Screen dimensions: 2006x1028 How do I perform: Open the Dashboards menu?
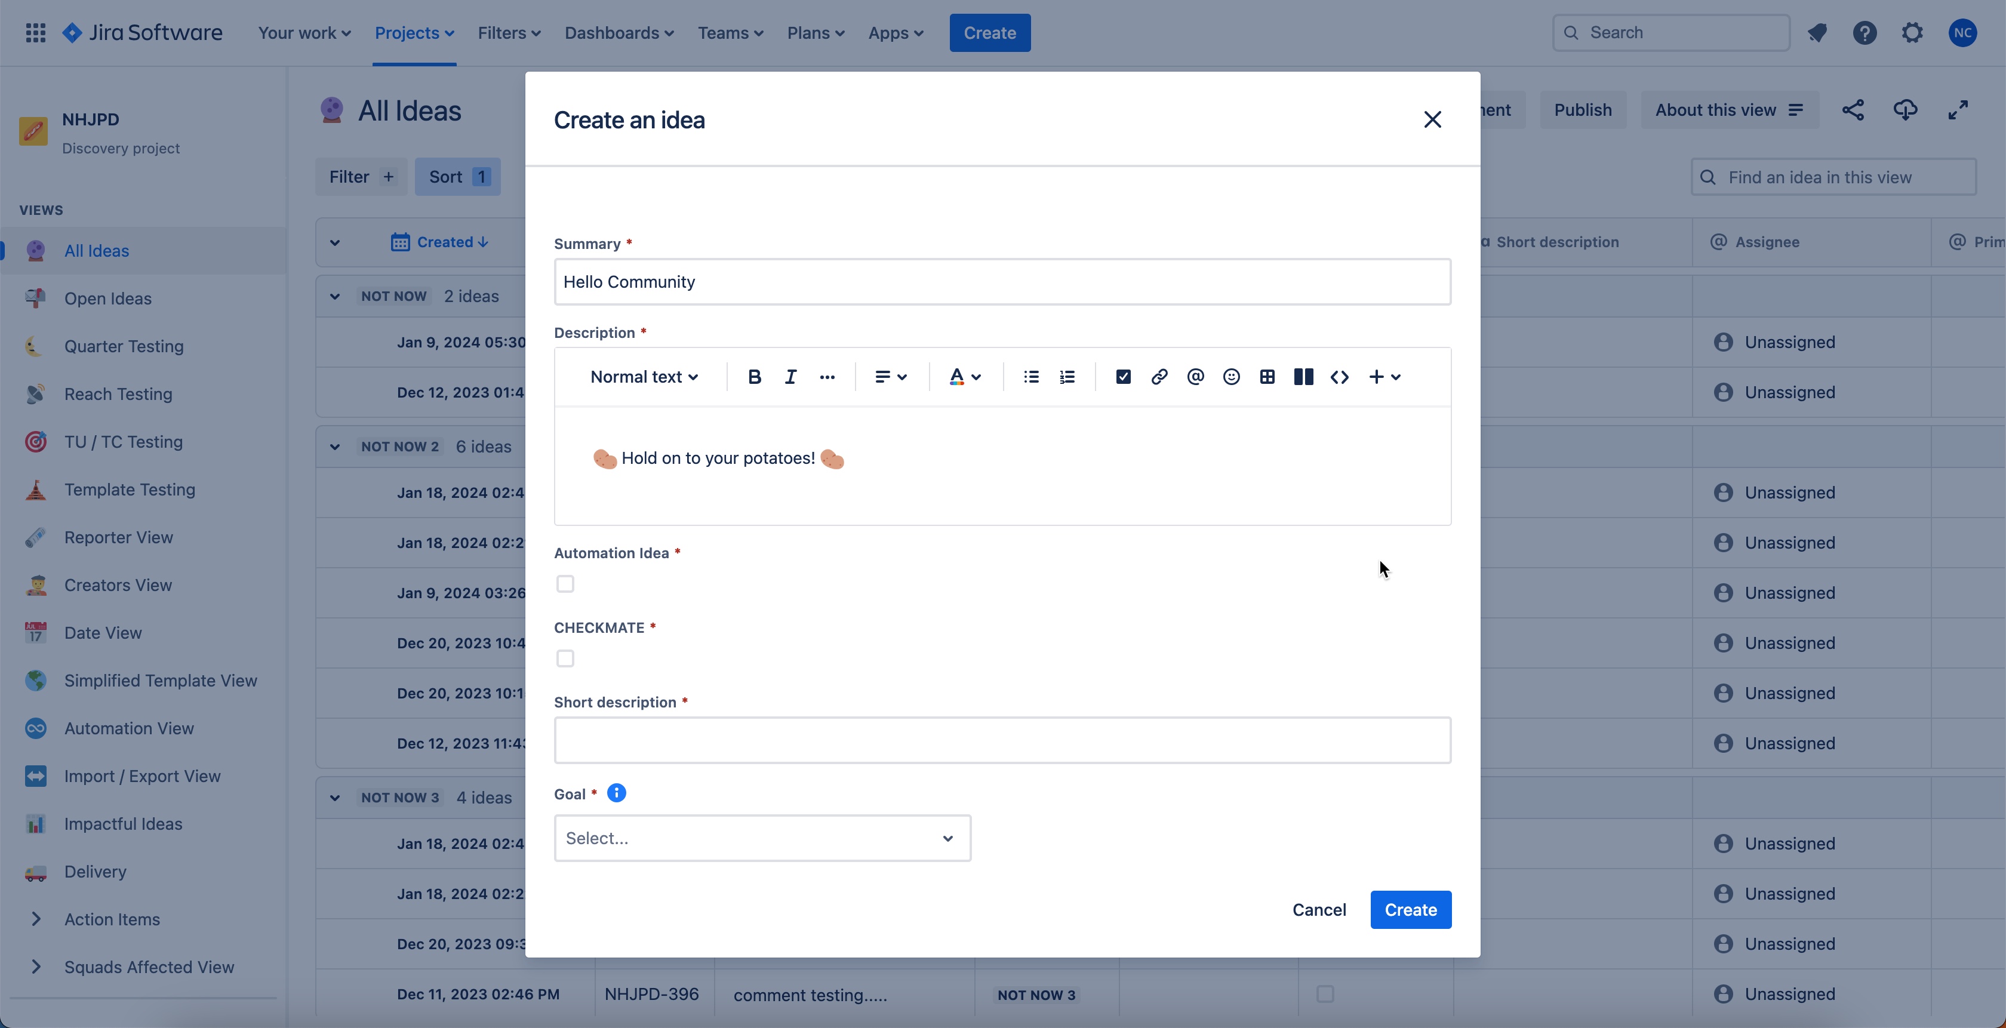tap(617, 33)
